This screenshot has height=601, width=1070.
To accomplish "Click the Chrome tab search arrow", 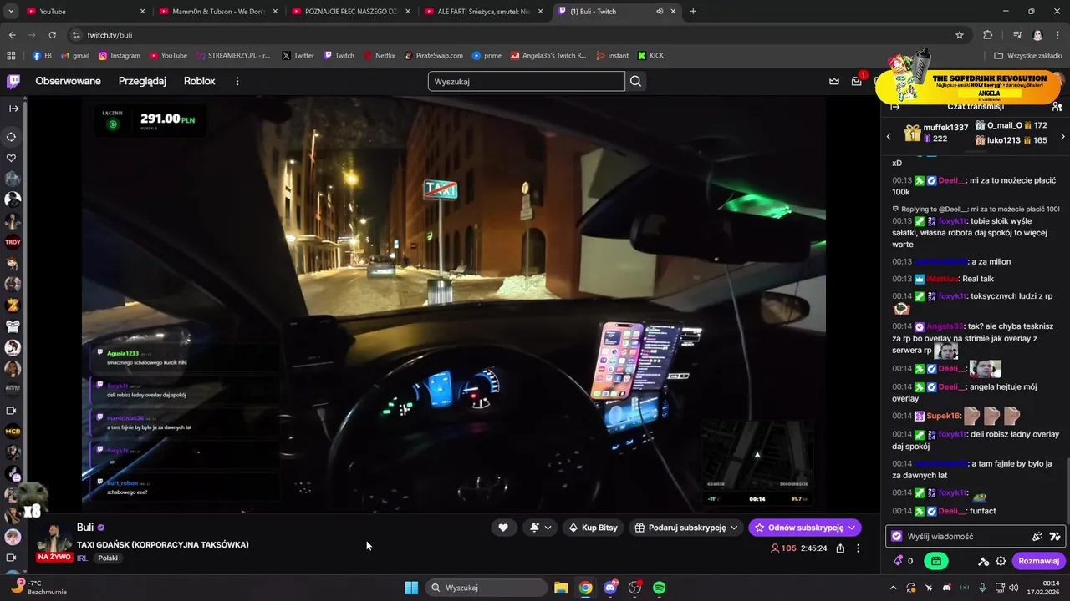I will pyautogui.click(x=11, y=12).
